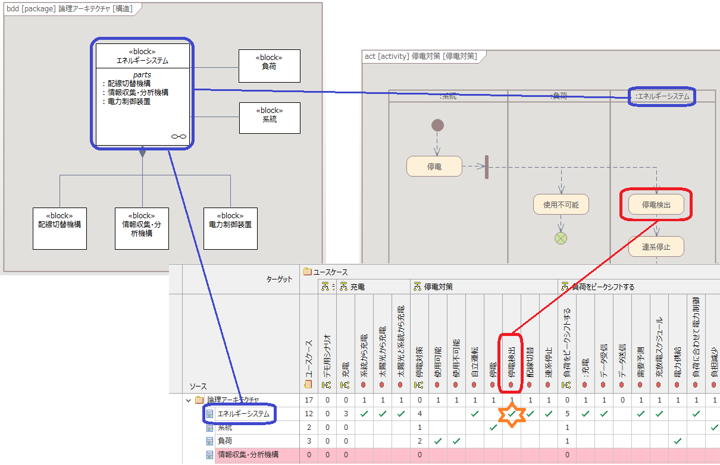Viewport: 720px width, 465px height.
Task: Select the 系統 row label in the matrix
Action: (x=225, y=428)
